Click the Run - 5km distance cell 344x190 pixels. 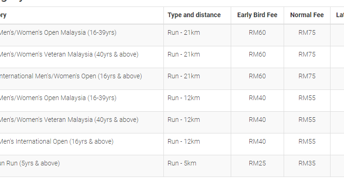pos(182,163)
